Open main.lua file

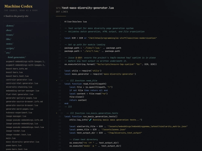pyautogui.click(x=11, y=138)
